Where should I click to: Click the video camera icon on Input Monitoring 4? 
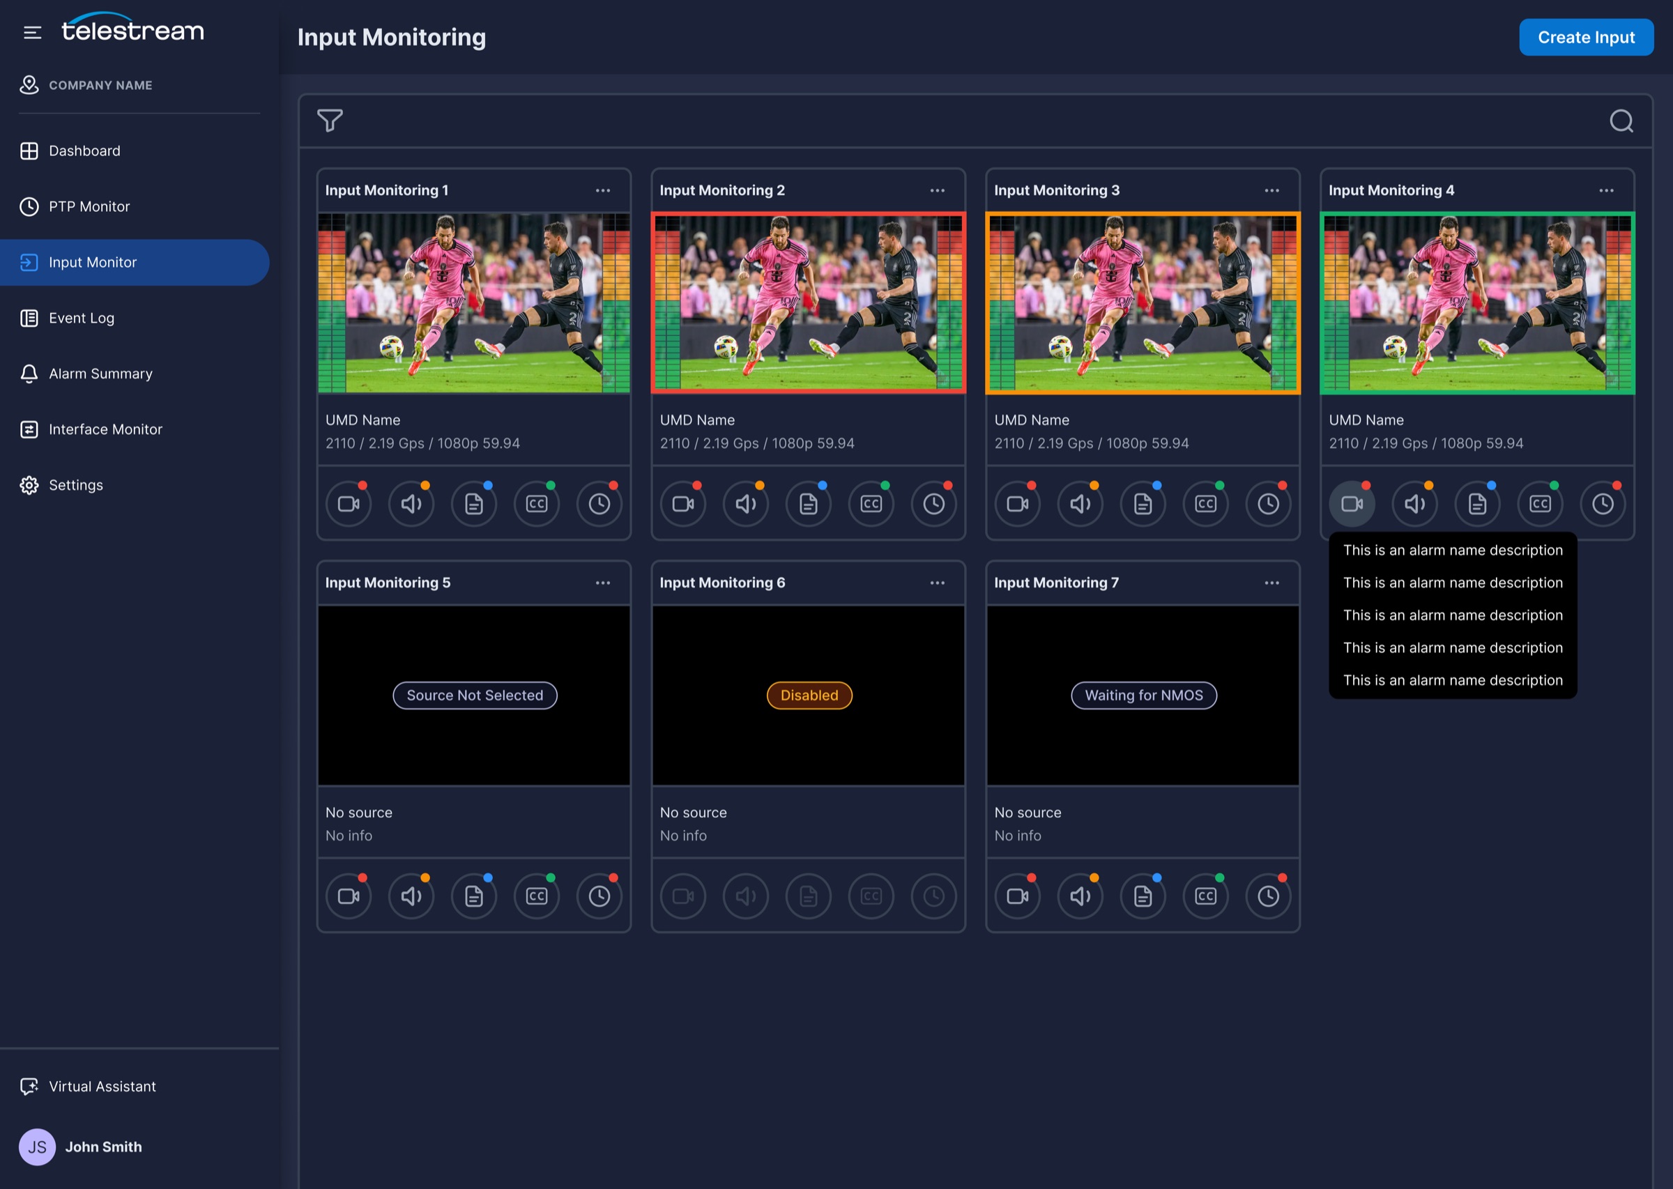pyautogui.click(x=1352, y=504)
